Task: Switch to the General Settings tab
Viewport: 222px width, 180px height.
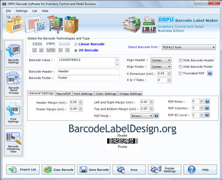Action: (41, 93)
